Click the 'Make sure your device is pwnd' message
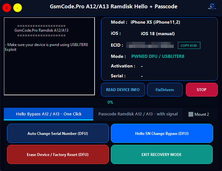 pos(46,47)
